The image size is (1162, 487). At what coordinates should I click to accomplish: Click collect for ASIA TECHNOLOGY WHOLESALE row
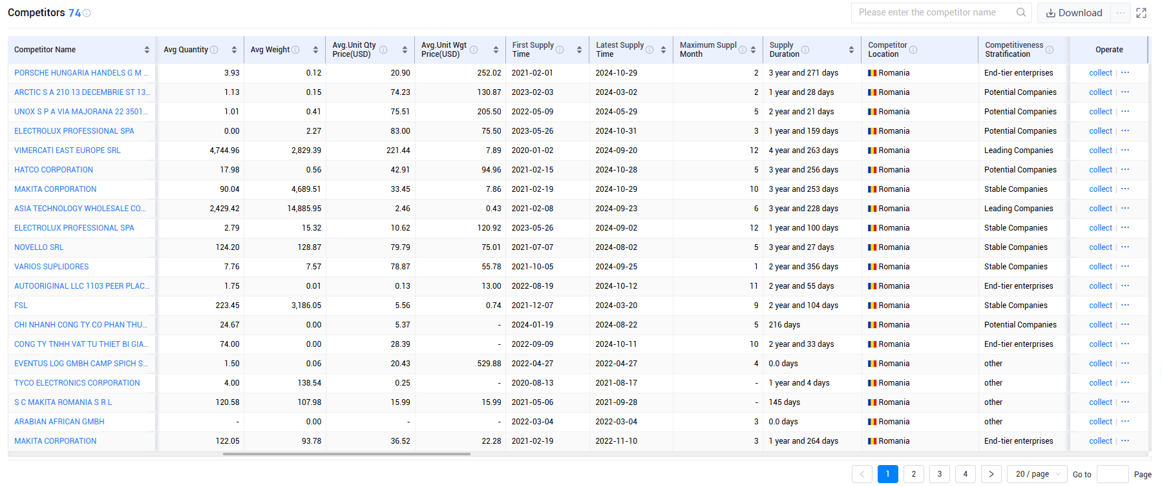(x=1101, y=209)
